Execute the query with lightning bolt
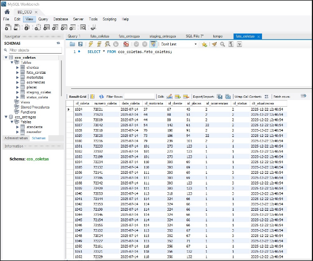 (91, 44)
